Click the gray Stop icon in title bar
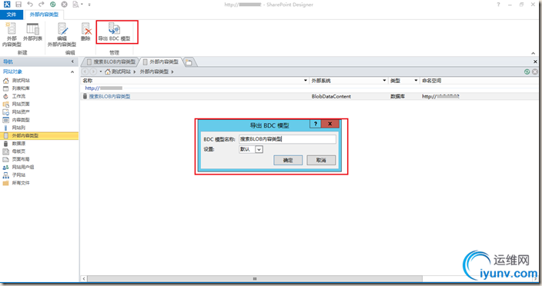The height and width of the screenshot is (286, 542). pyautogui.click(x=65, y=5)
